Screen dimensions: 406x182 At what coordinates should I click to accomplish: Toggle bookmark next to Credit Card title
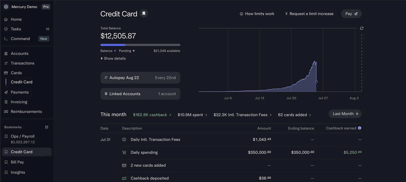point(144,13)
